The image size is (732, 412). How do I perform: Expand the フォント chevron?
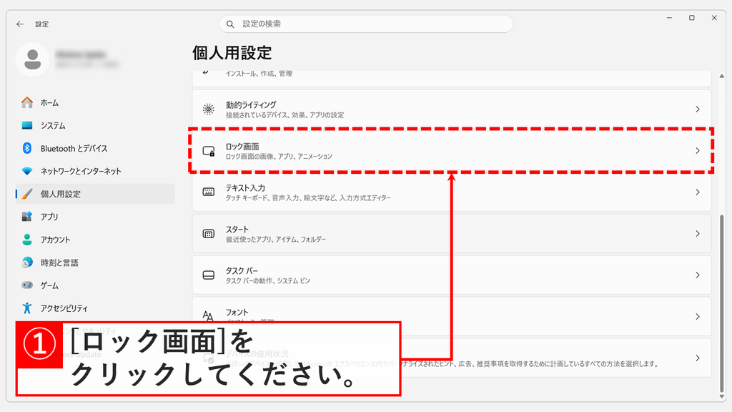pyautogui.click(x=698, y=317)
